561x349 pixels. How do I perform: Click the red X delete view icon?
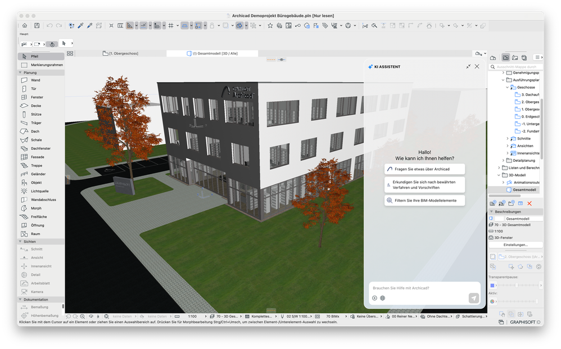coord(530,203)
